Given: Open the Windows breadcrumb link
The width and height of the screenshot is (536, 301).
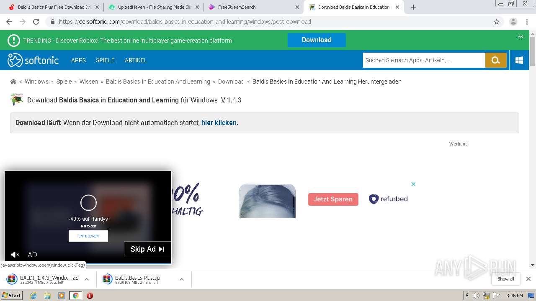Looking at the screenshot, I should [36, 82].
